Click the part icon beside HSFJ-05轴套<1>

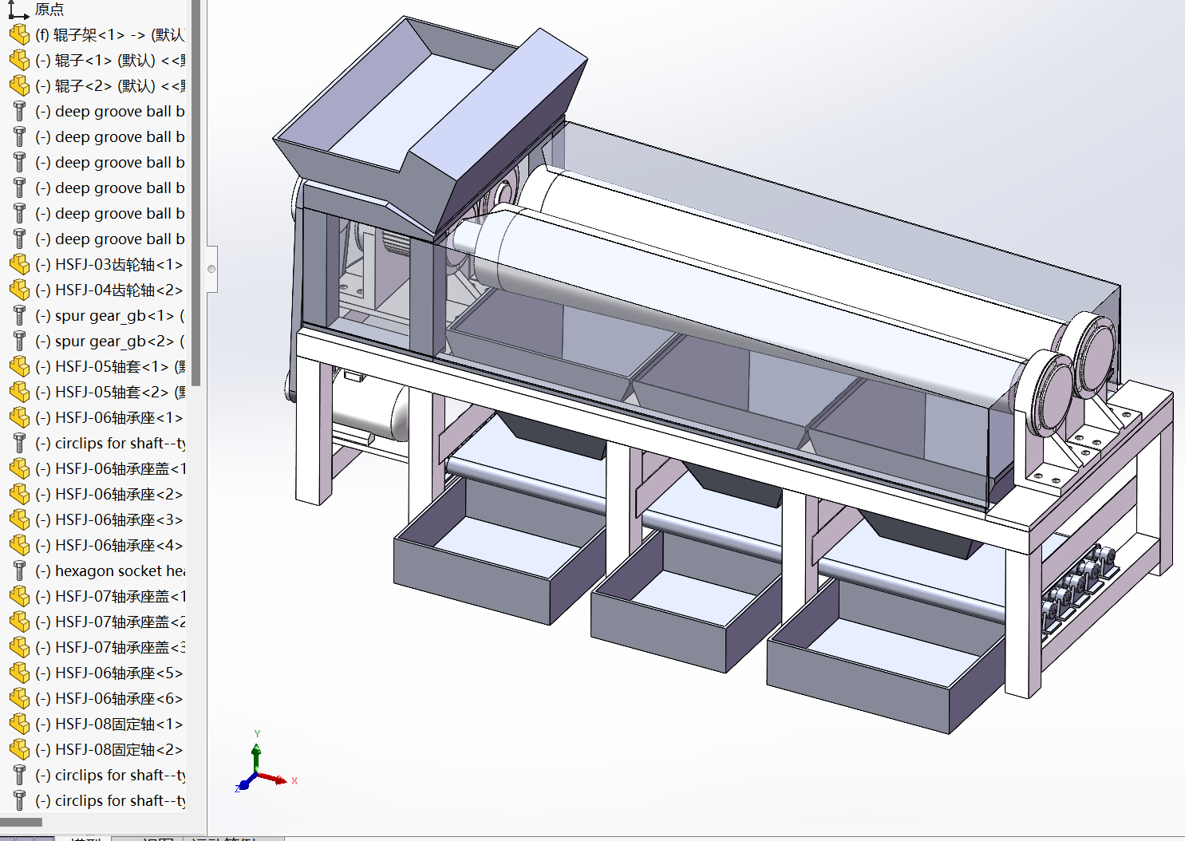click(x=19, y=367)
